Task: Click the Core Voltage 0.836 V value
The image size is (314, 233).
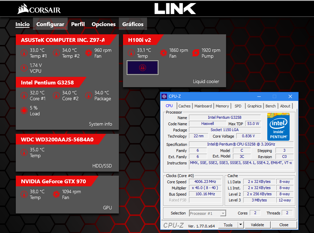Action: point(248,136)
